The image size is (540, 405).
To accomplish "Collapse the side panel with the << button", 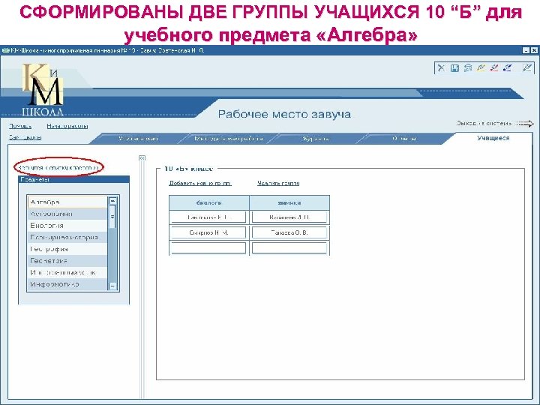I will pyautogui.click(x=142, y=157).
